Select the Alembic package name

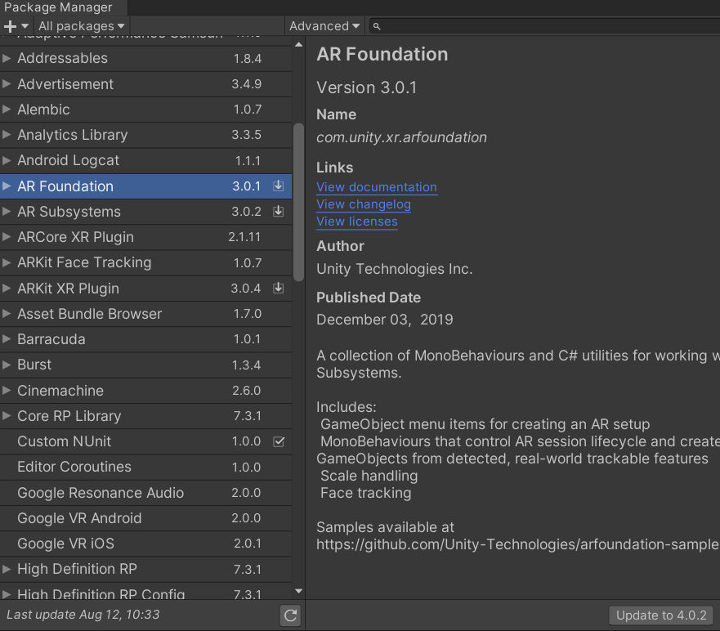coord(43,110)
